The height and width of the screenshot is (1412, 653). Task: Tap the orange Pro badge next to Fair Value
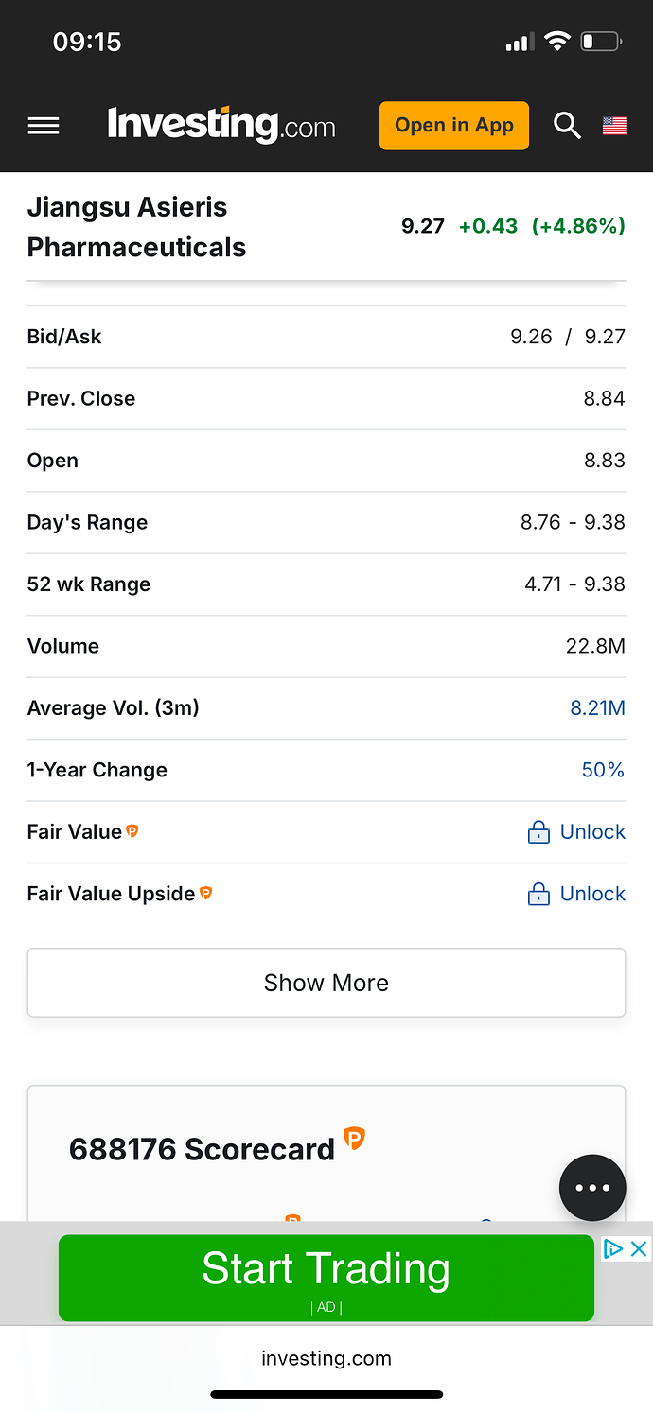pos(132,831)
